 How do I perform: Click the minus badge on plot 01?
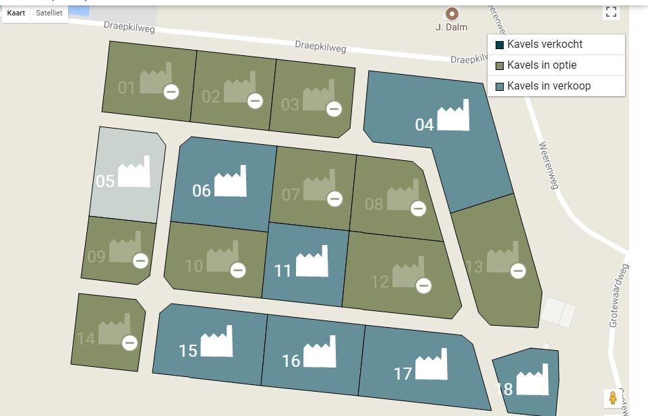[x=171, y=92]
